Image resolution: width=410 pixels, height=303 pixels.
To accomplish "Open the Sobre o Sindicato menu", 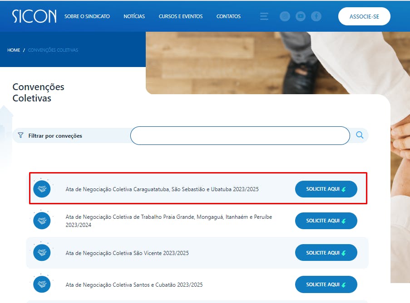I will click(87, 16).
